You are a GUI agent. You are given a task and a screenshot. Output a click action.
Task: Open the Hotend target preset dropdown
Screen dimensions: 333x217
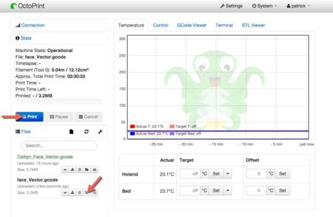point(228,174)
